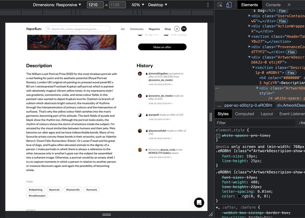Click the SuperRare search box
This screenshot has height=218, width=305.
click(78, 29)
